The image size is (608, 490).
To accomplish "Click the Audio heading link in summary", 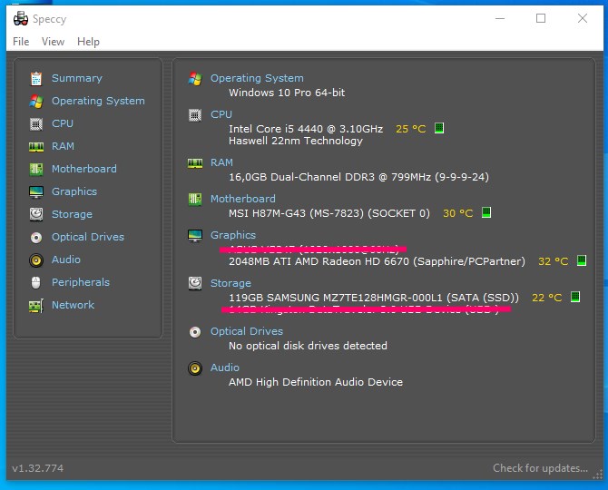I will coord(224,367).
